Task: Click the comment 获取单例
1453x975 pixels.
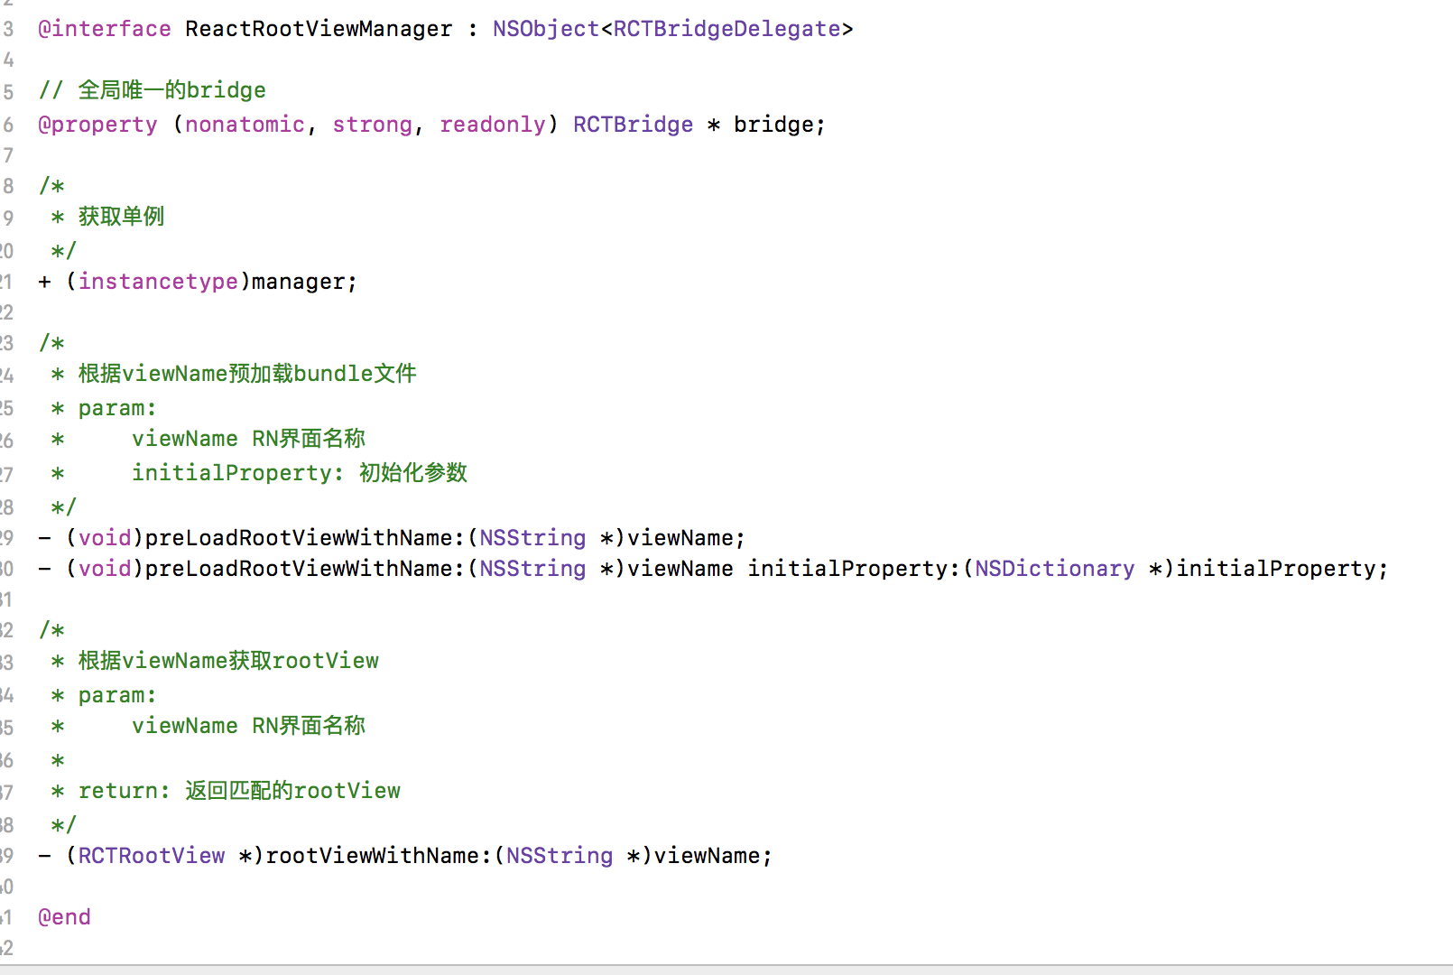Action: pyautogui.click(x=121, y=217)
